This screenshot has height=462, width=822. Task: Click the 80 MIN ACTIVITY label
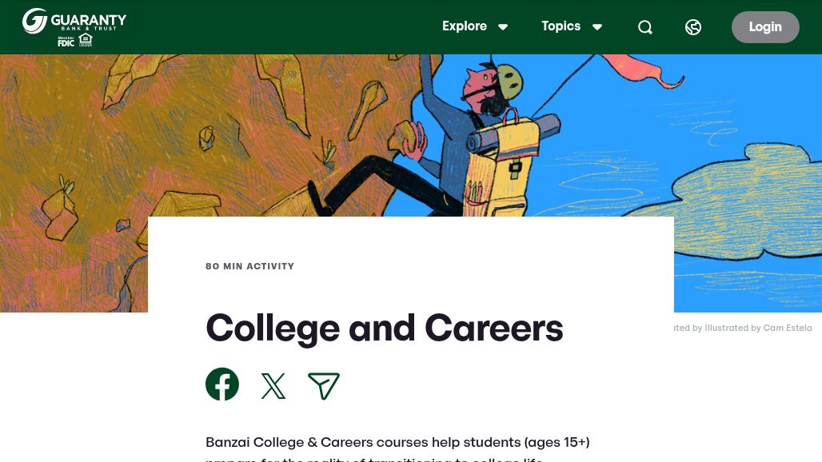coord(249,266)
